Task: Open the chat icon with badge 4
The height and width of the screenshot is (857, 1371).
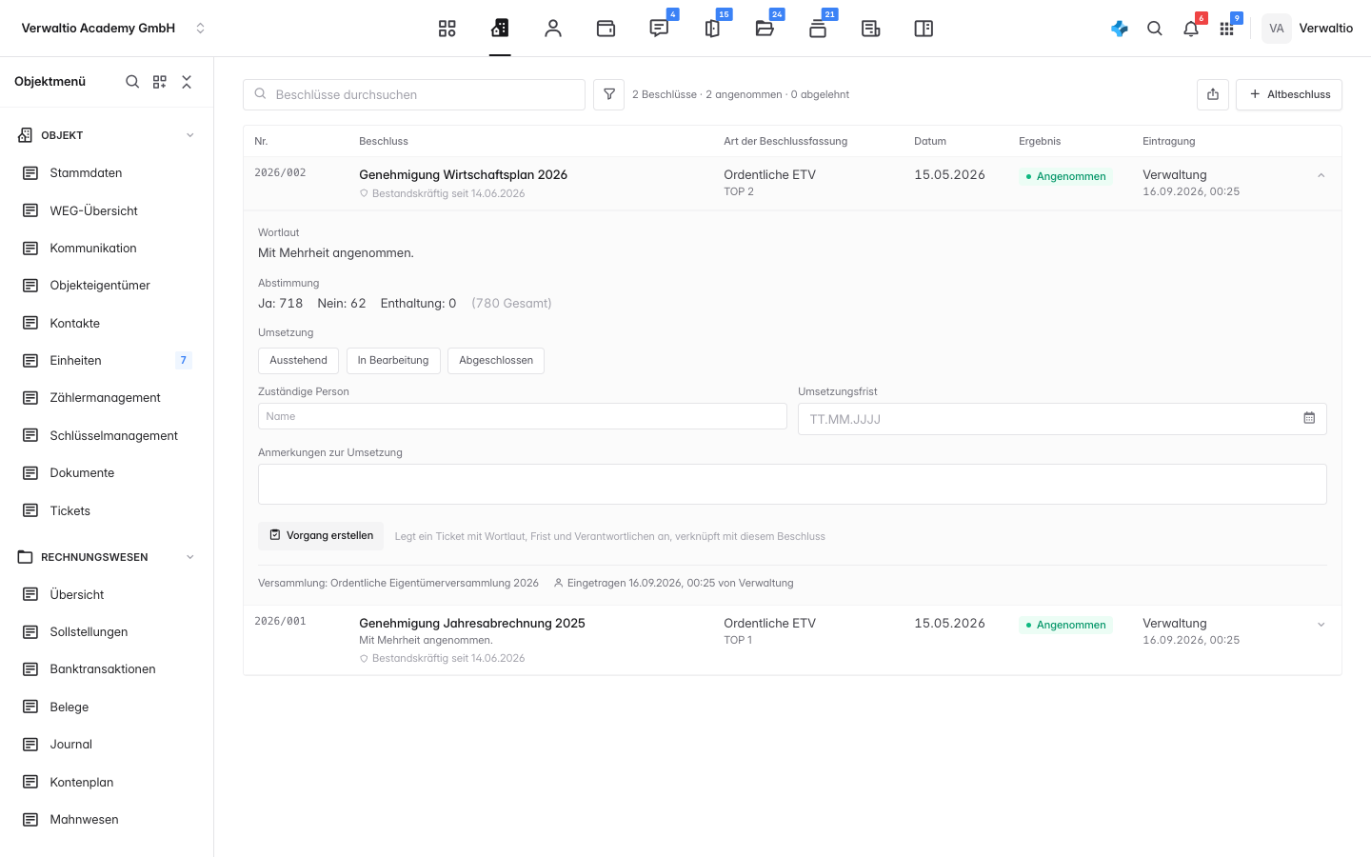Action: coord(659,29)
